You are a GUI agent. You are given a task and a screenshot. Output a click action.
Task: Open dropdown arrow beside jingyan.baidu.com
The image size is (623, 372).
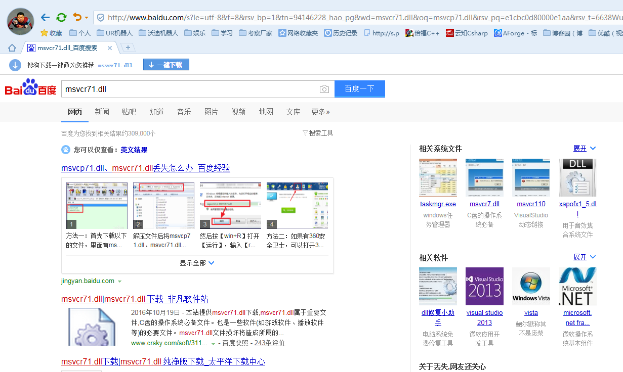tap(119, 281)
